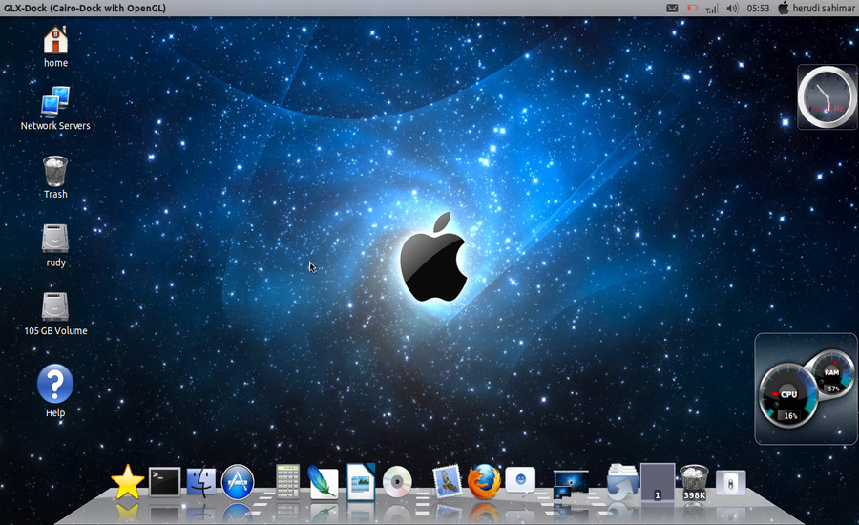
Task: Click the power switch icon in dock
Action: point(731,483)
